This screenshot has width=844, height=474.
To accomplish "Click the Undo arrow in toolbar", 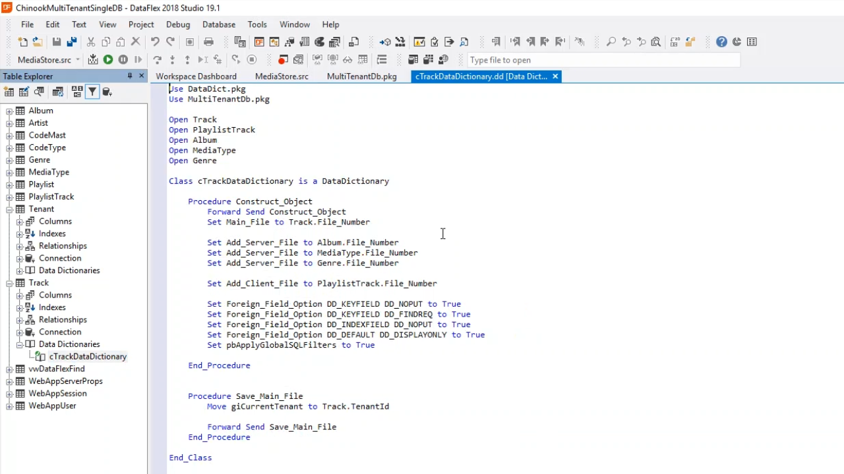I will pos(155,42).
